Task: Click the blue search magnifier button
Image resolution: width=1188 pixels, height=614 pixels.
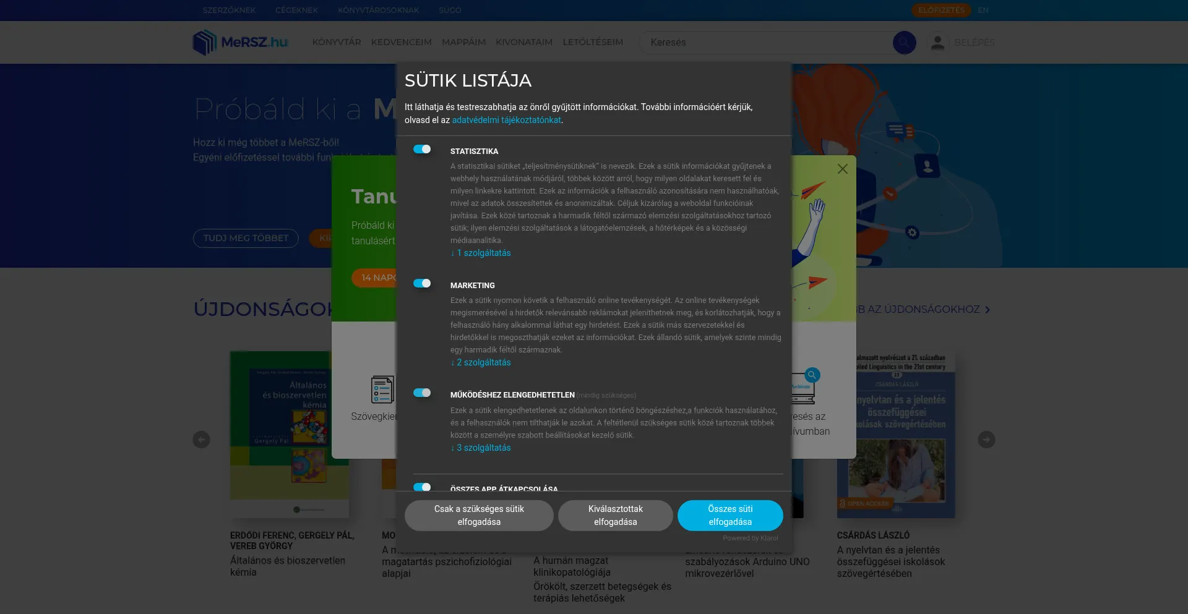Action: [904, 42]
